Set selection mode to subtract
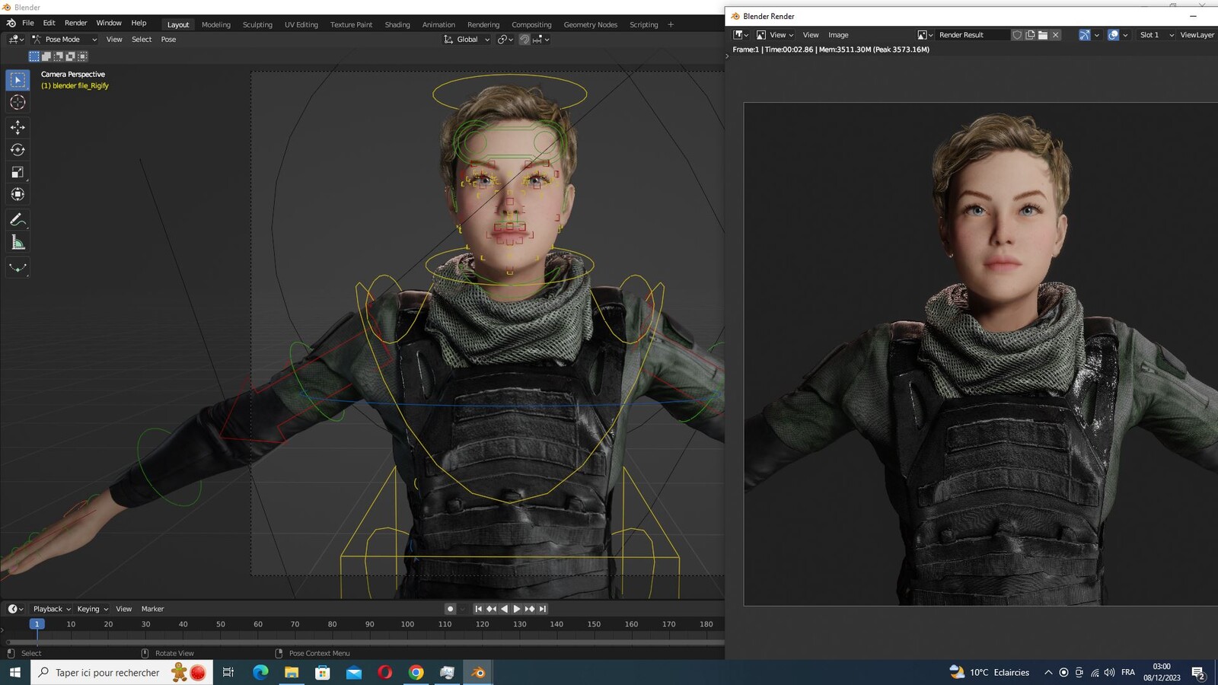1218x685 pixels. [59, 56]
